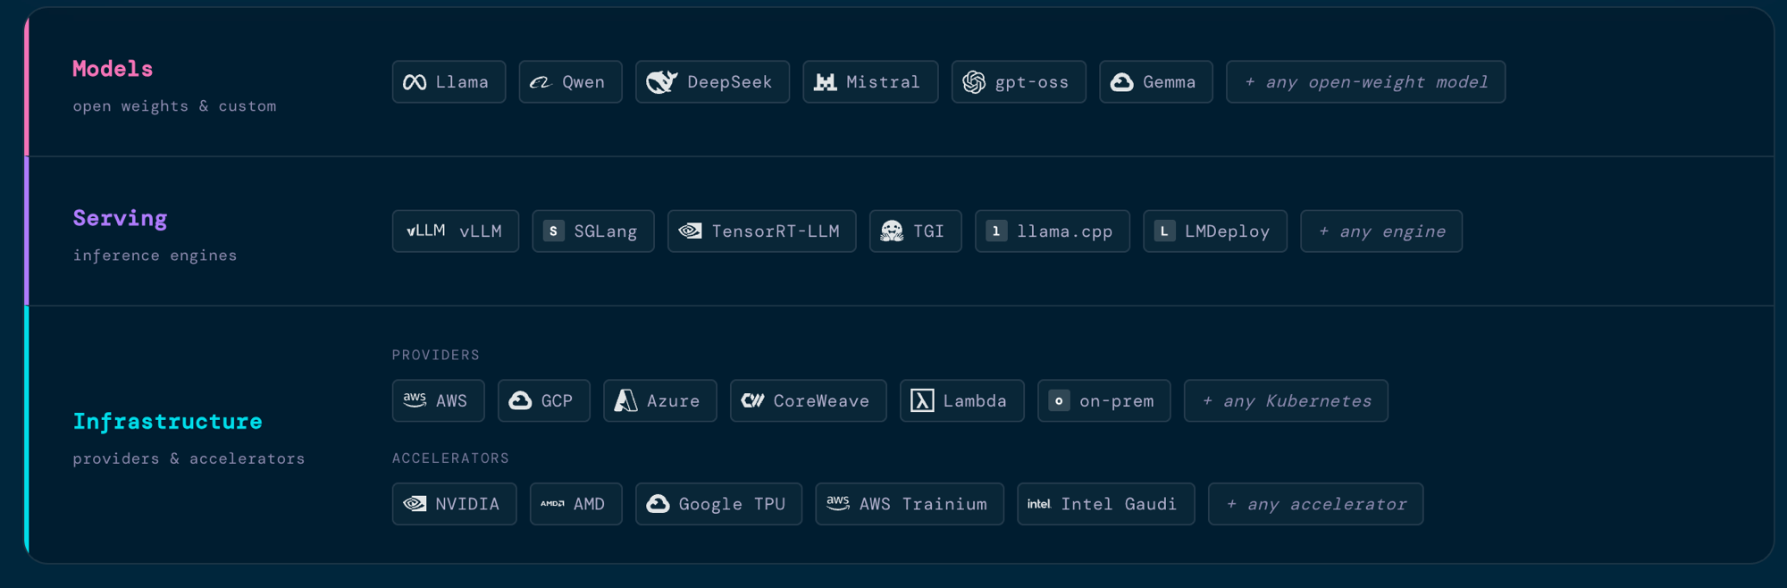Click the NVIDIA eye icon on TensorRT-LLM

tap(690, 231)
